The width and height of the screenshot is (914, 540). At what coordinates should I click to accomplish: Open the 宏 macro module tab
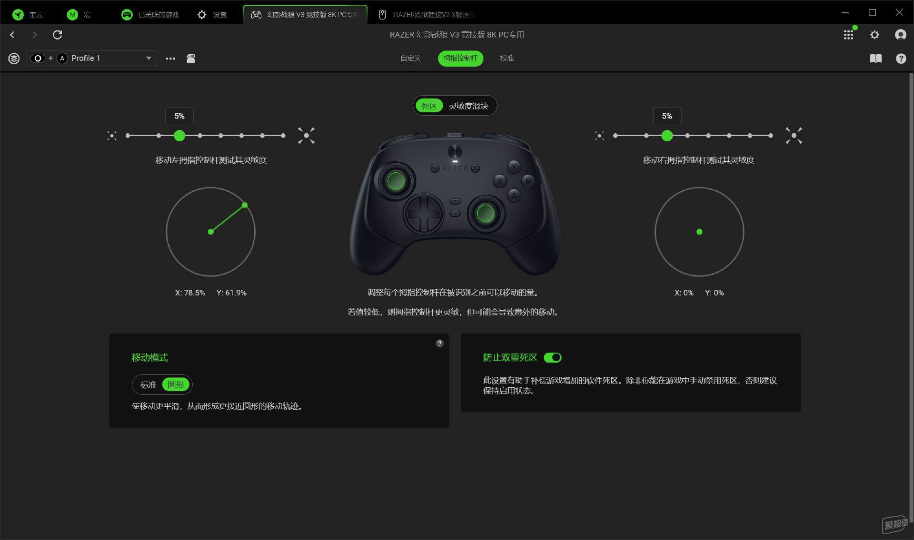[x=79, y=14]
